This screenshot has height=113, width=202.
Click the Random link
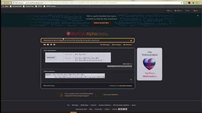(128, 45)
